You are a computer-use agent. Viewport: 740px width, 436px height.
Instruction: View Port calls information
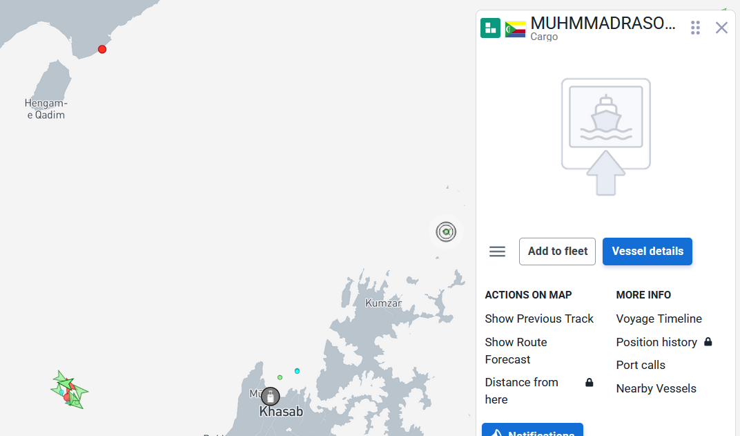641,365
